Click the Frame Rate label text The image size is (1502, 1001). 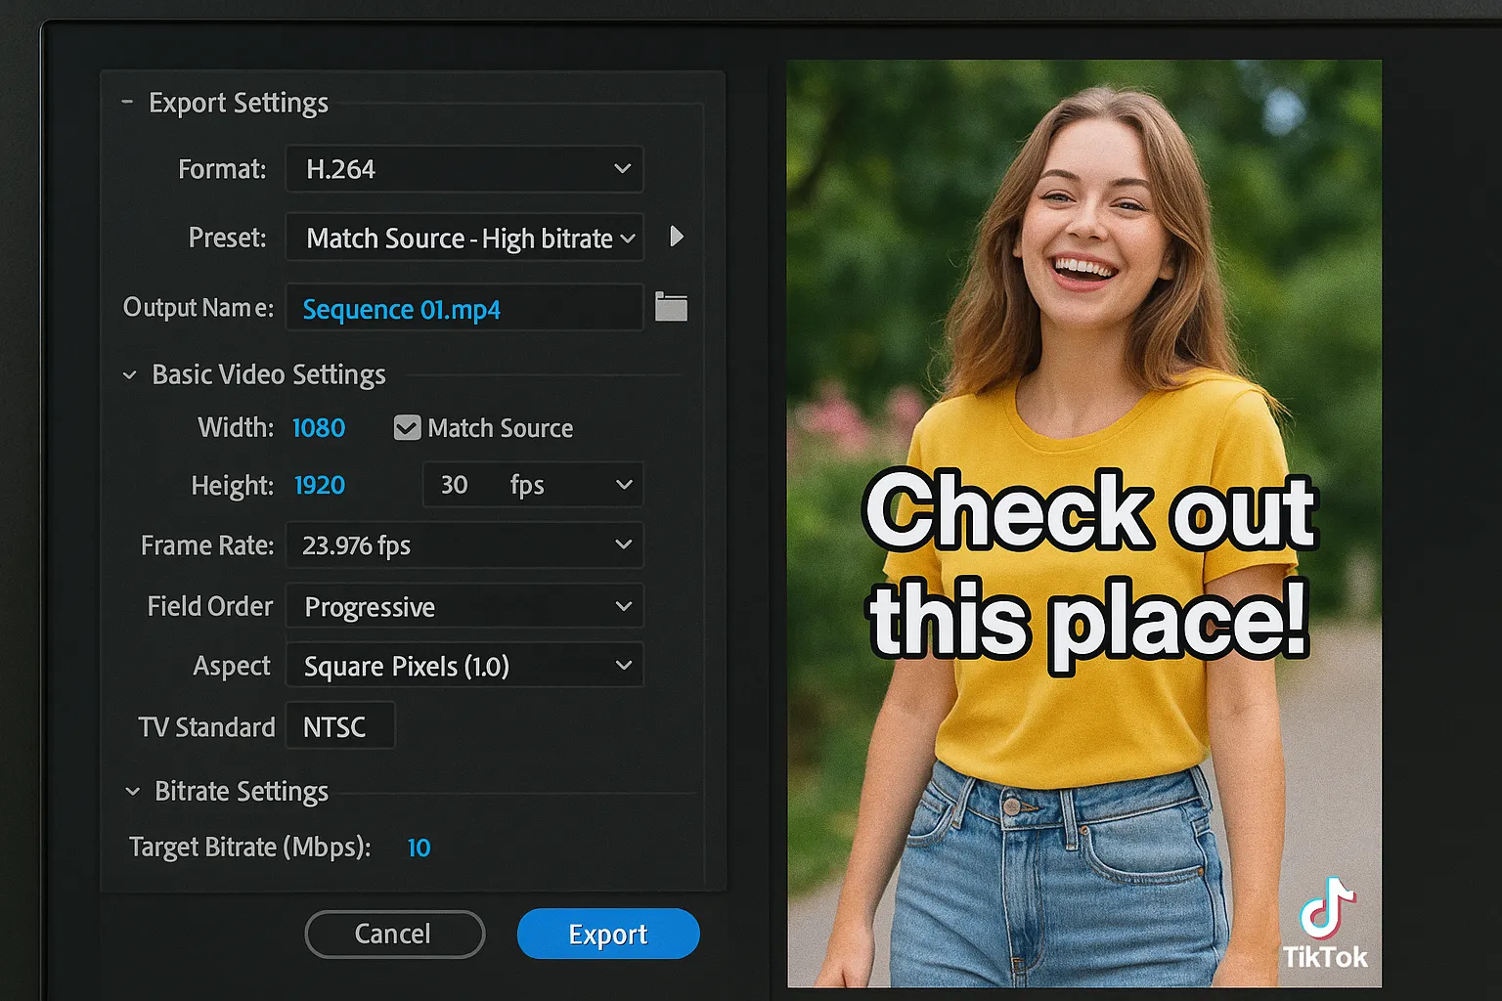[x=207, y=545]
